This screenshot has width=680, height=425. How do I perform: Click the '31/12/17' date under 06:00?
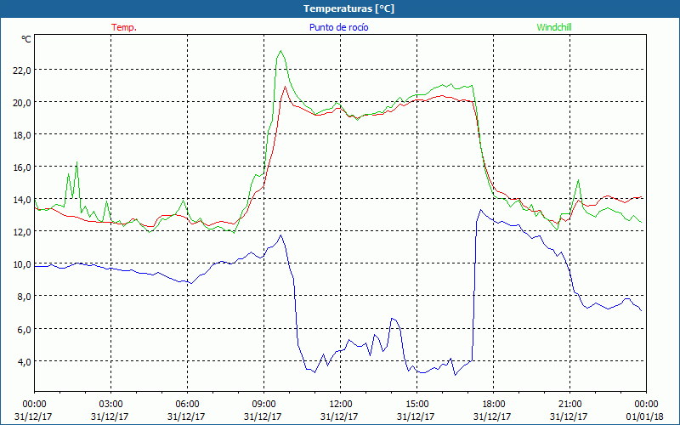187,416
